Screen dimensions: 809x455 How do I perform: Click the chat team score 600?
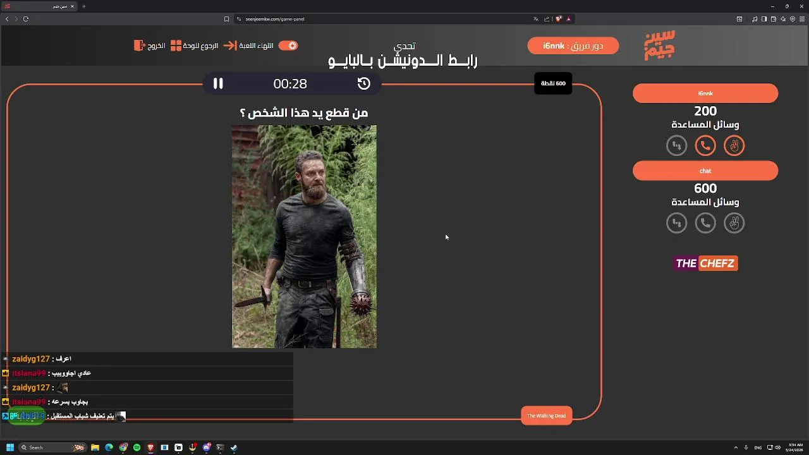[705, 188]
